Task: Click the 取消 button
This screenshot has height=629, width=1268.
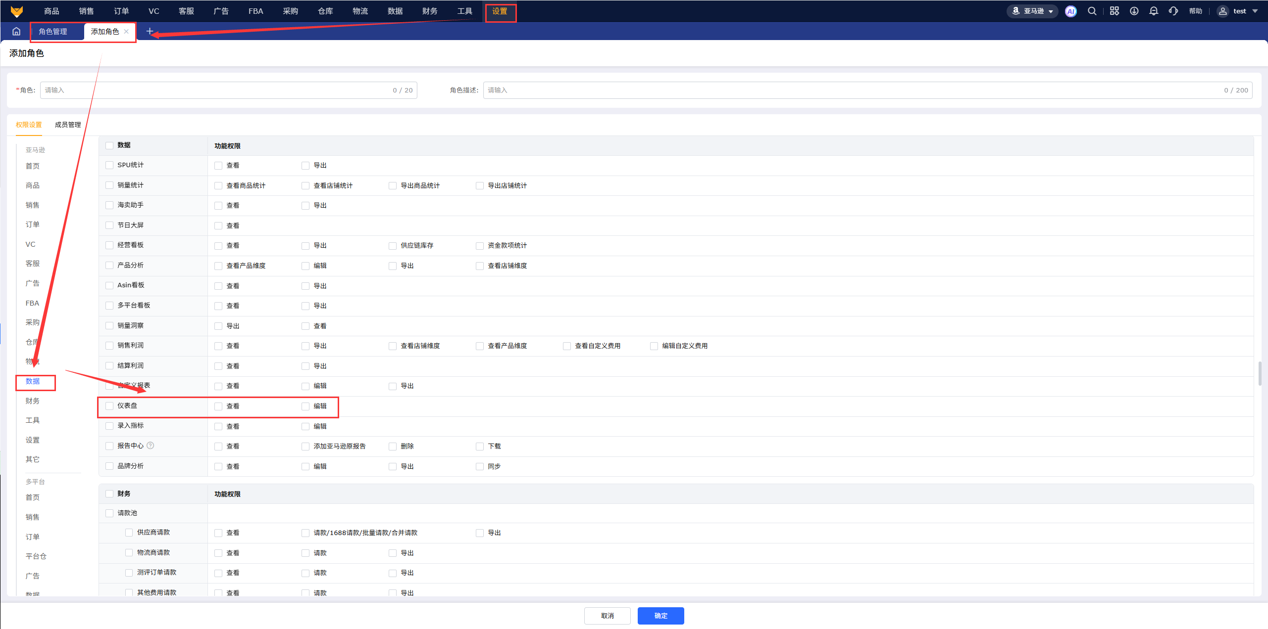Action: [x=607, y=616]
